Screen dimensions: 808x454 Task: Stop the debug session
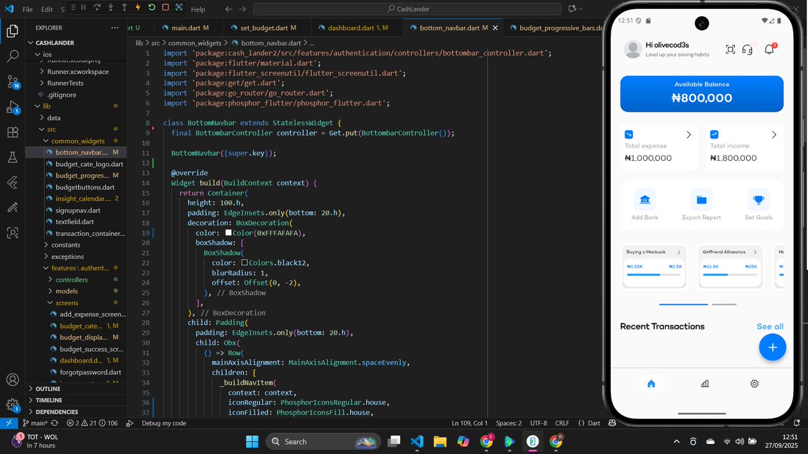[165, 9]
